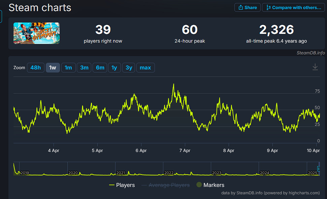Click the navigator's right range handle
The image size is (327, 199).
[319, 169]
